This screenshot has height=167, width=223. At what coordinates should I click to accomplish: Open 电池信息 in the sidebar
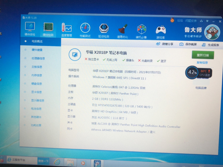[x=36, y=108]
